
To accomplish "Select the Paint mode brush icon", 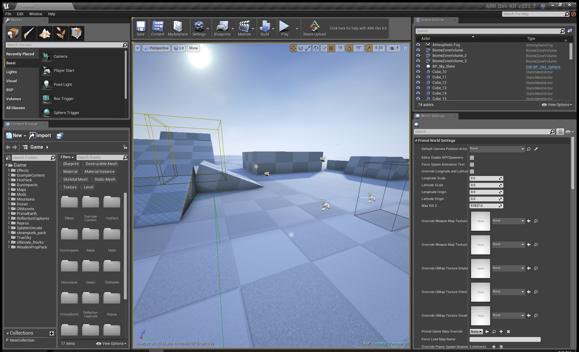I will click(29, 33).
